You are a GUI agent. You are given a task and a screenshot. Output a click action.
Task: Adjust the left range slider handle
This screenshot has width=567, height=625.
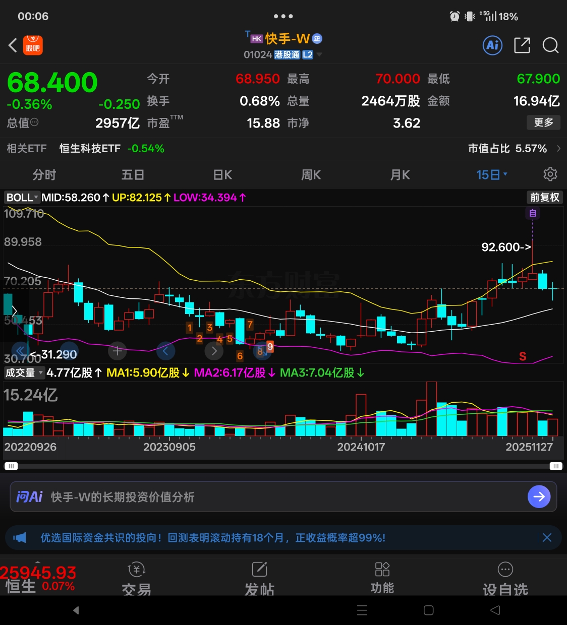tap(11, 466)
